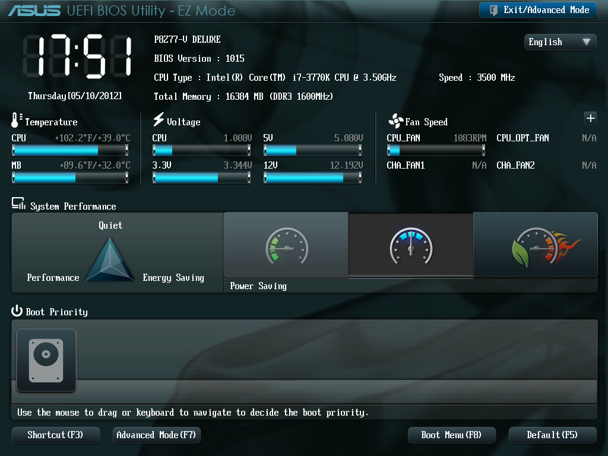608x456 pixels.
Task: Click the ASUS logo
Action: coord(34,11)
